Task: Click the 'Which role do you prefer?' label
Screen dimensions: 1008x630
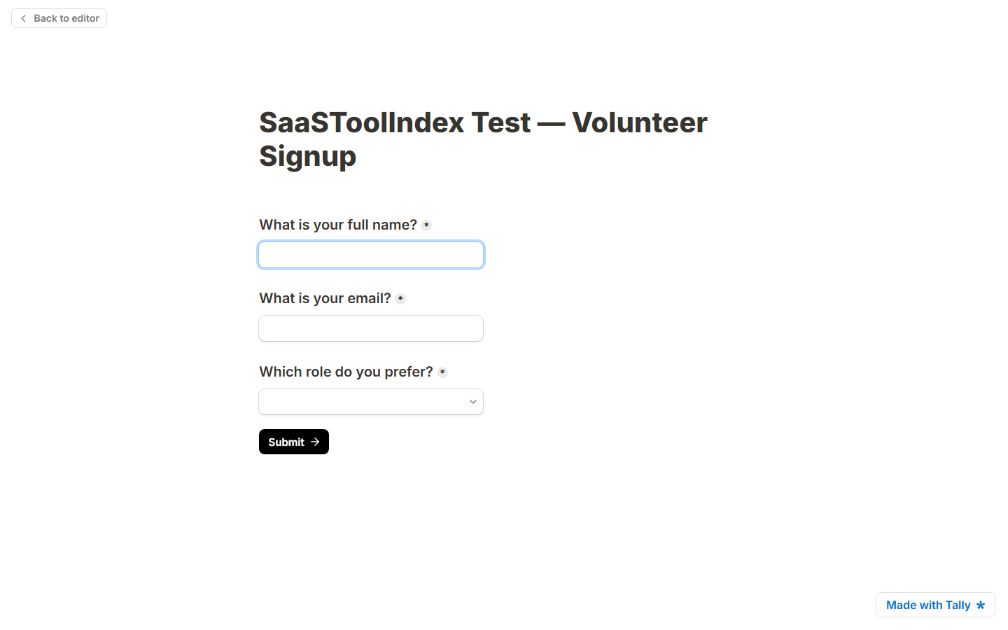Action: coord(346,372)
